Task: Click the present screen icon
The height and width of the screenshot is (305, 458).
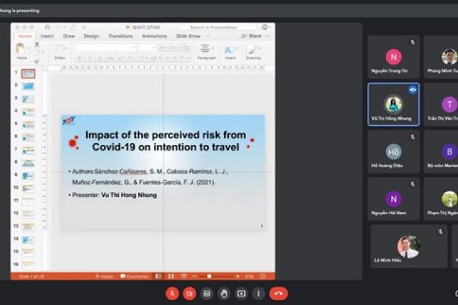Action: [x=241, y=293]
